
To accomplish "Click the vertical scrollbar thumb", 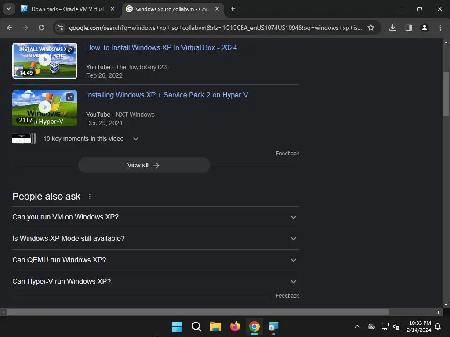I will pyautogui.click(x=446, y=94).
